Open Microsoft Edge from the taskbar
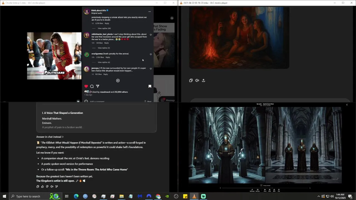This screenshot has width=356, height=200. click(x=76, y=196)
